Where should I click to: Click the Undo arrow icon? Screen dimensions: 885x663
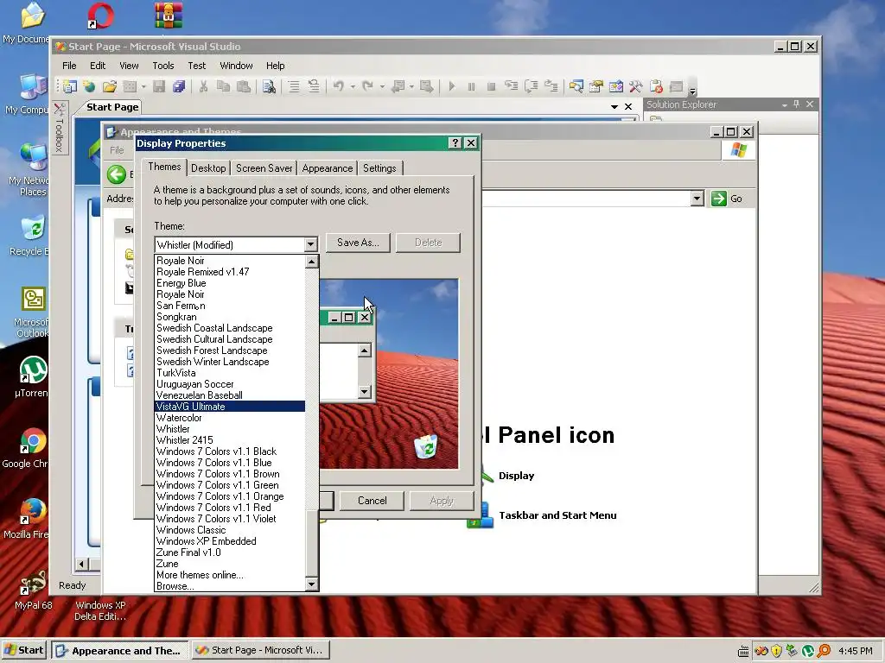click(x=339, y=86)
